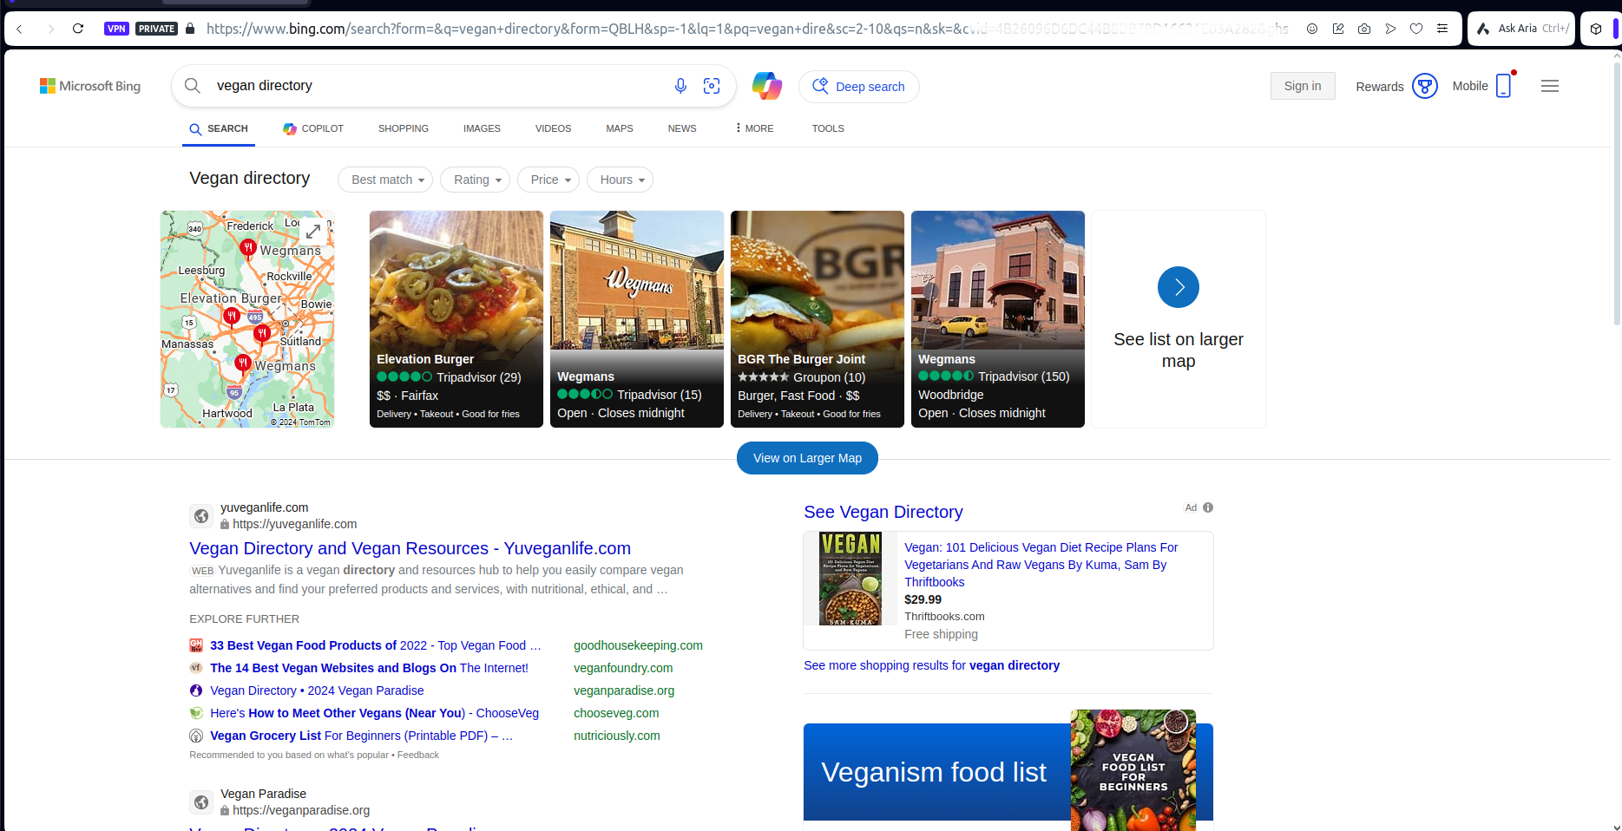Switch to the SHOPPING tab

point(404,128)
